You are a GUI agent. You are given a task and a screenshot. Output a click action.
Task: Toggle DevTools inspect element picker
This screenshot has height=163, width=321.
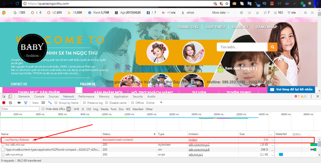click(4, 97)
